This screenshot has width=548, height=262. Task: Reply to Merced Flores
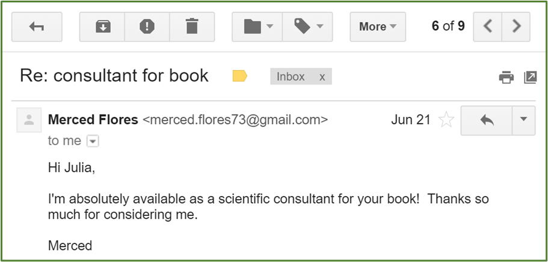click(x=486, y=120)
